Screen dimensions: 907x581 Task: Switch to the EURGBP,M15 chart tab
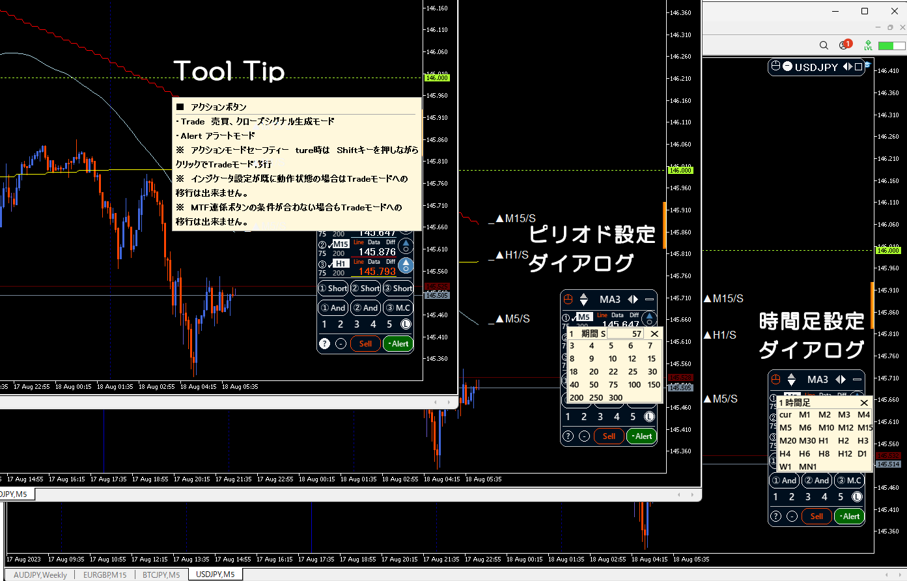point(105,575)
